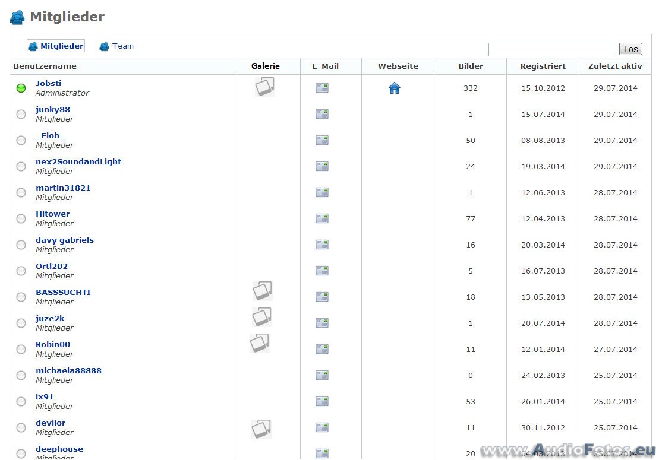The width and height of the screenshot is (659, 460).
Task: Click the status indicator beside Ortl202
Action: coord(21,271)
